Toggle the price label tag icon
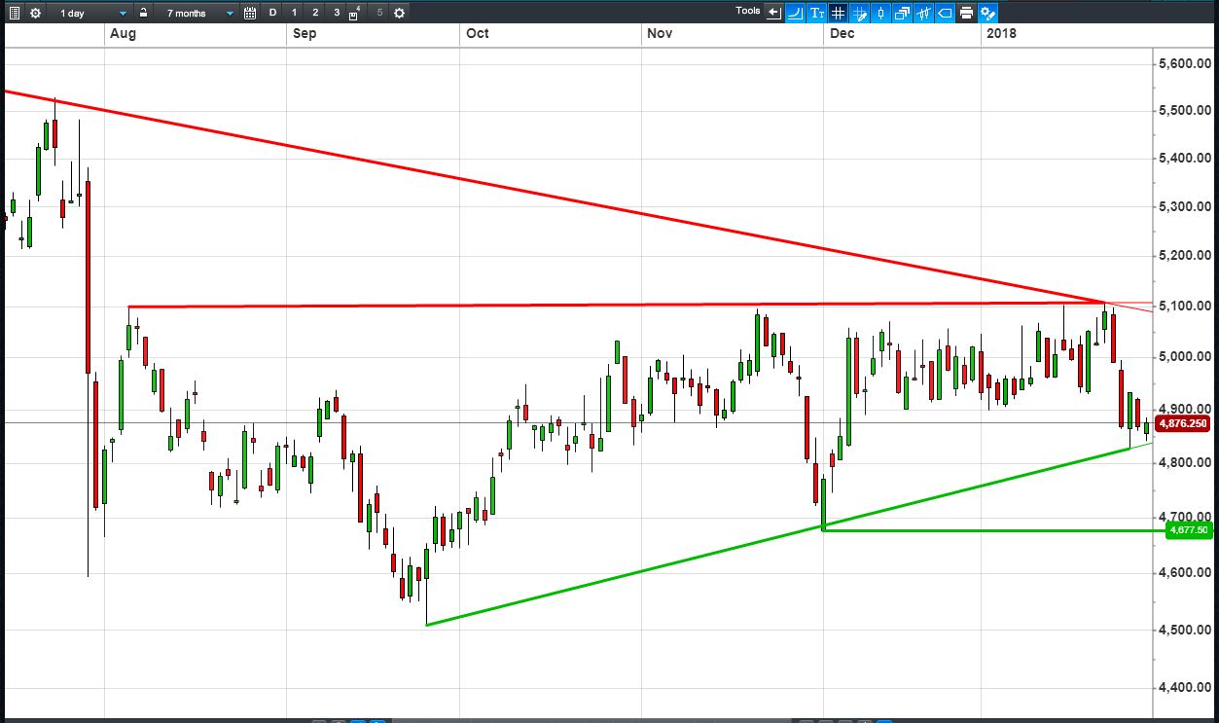 (x=945, y=13)
